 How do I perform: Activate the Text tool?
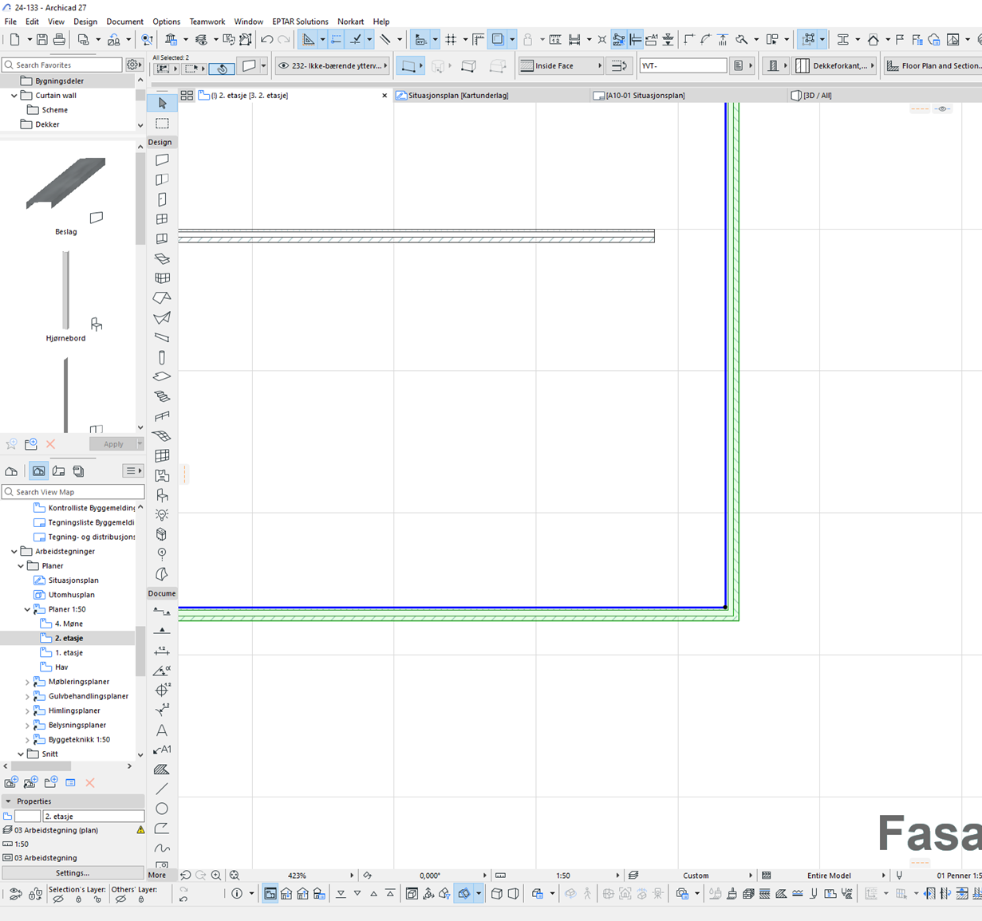click(x=162, y=730)
